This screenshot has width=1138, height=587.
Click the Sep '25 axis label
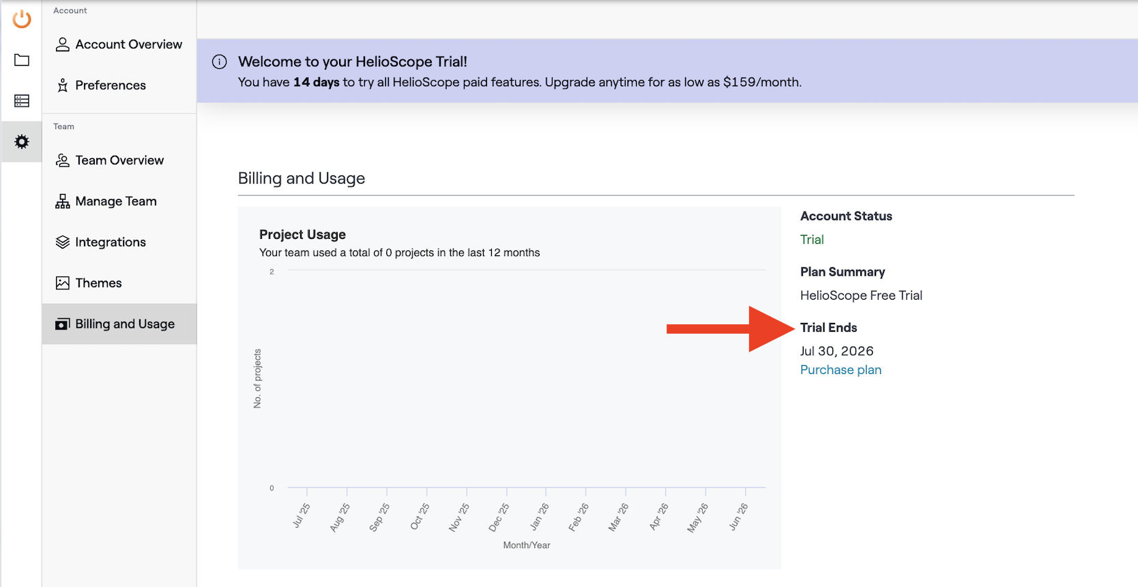point(379,517)
